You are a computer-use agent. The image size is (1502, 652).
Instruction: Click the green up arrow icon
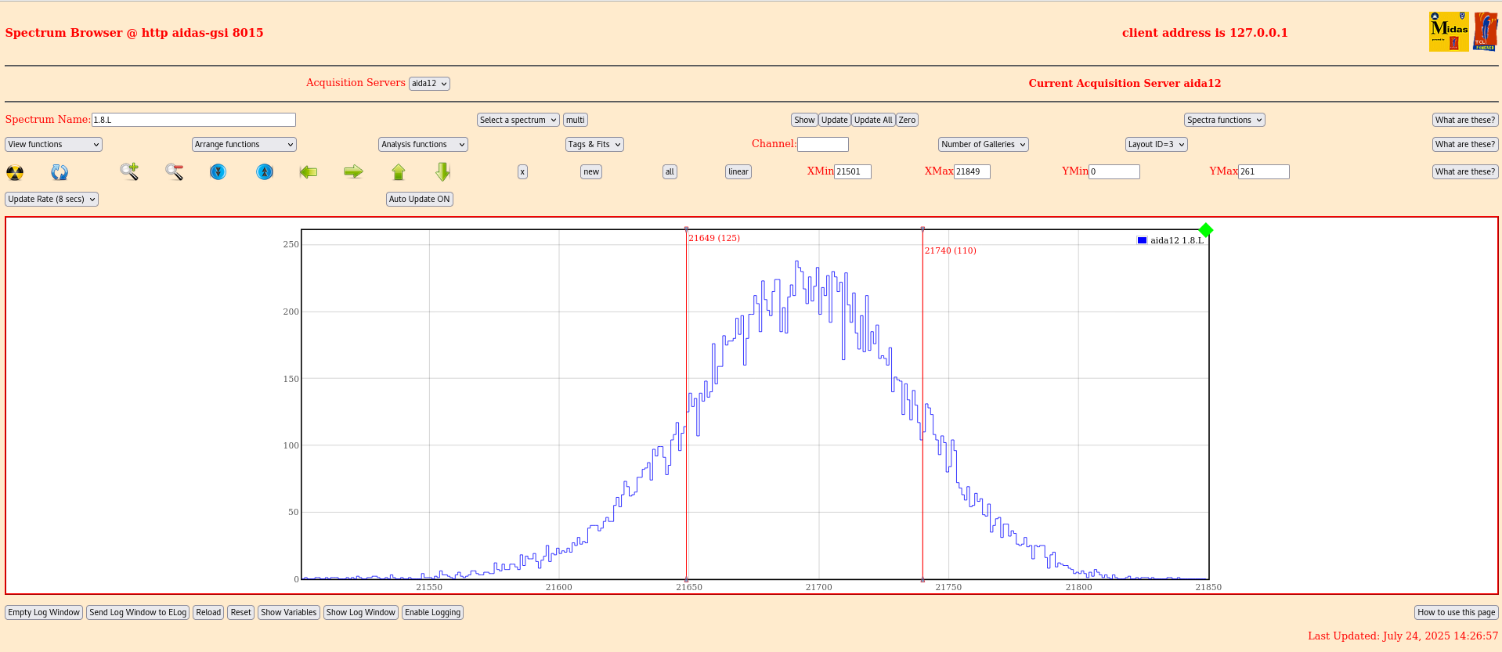tap(399, 171)
